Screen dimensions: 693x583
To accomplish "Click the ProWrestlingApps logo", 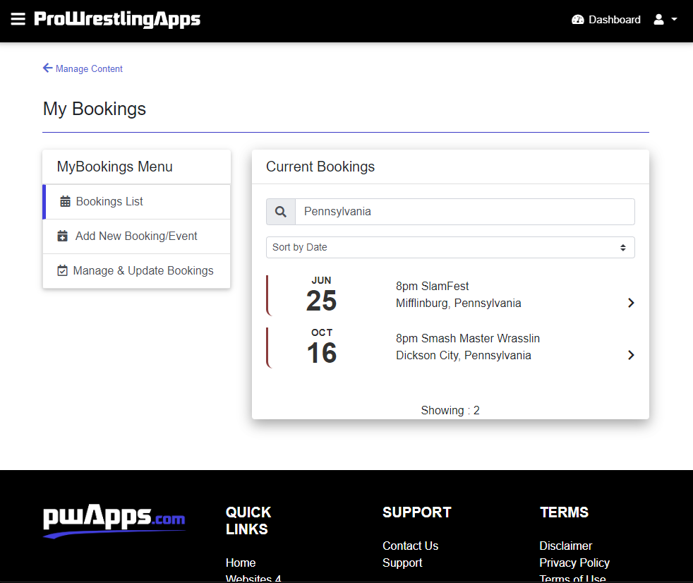I will pos(117,20).
